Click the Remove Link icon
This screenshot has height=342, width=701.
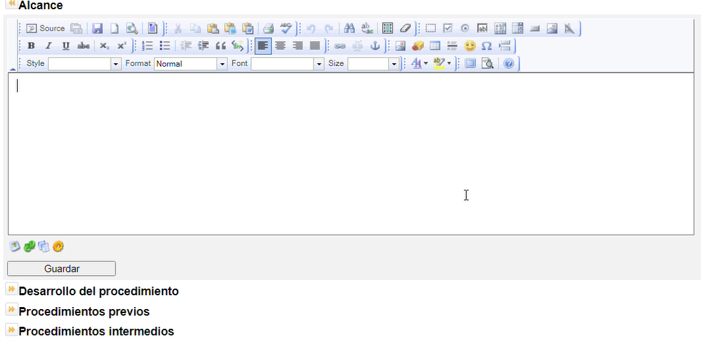click(358, 45)
